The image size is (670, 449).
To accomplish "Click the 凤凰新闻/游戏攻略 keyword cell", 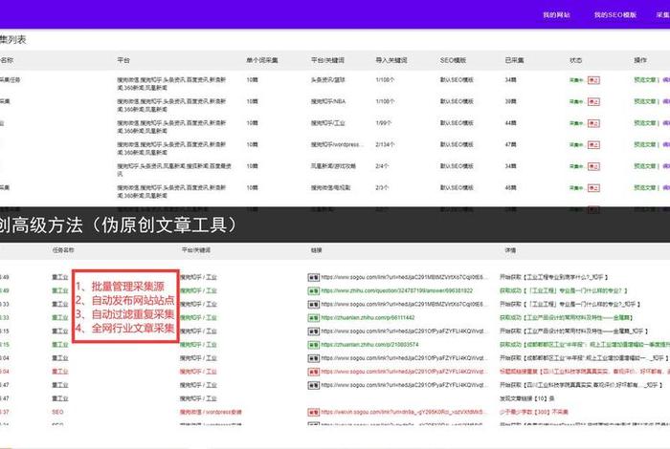I will [333, 166].
